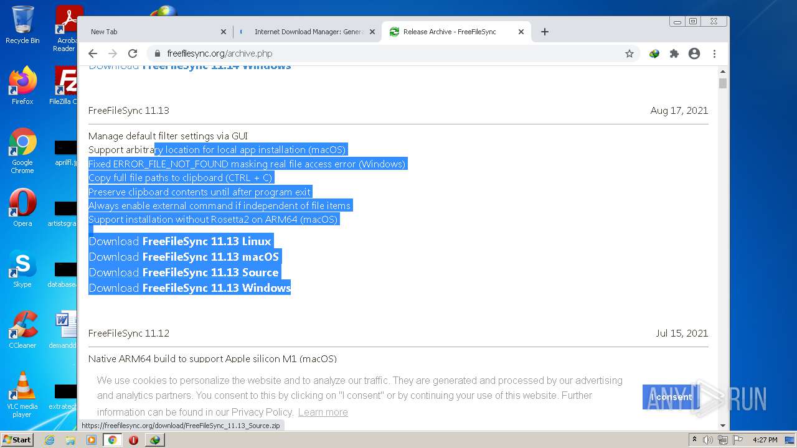
Task: Open the Extensions puzzle-piece menu
Action: pos(674,54)
